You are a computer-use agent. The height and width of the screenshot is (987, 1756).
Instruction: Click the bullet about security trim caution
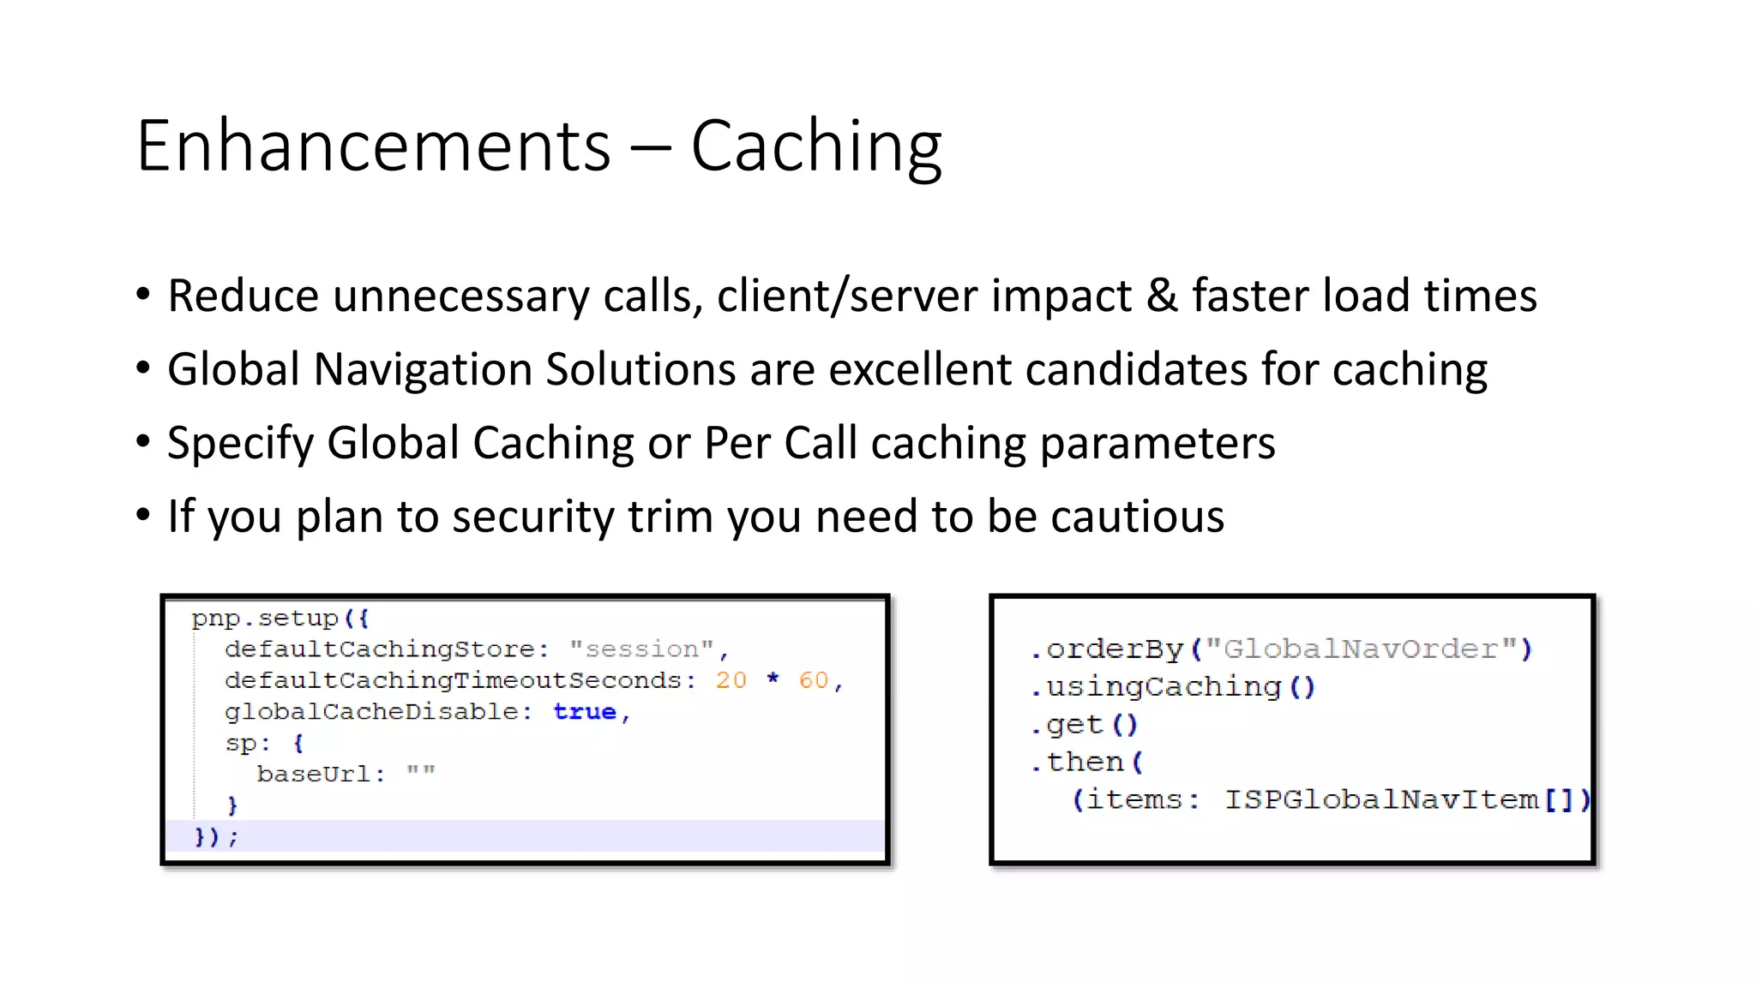point(695,517)
